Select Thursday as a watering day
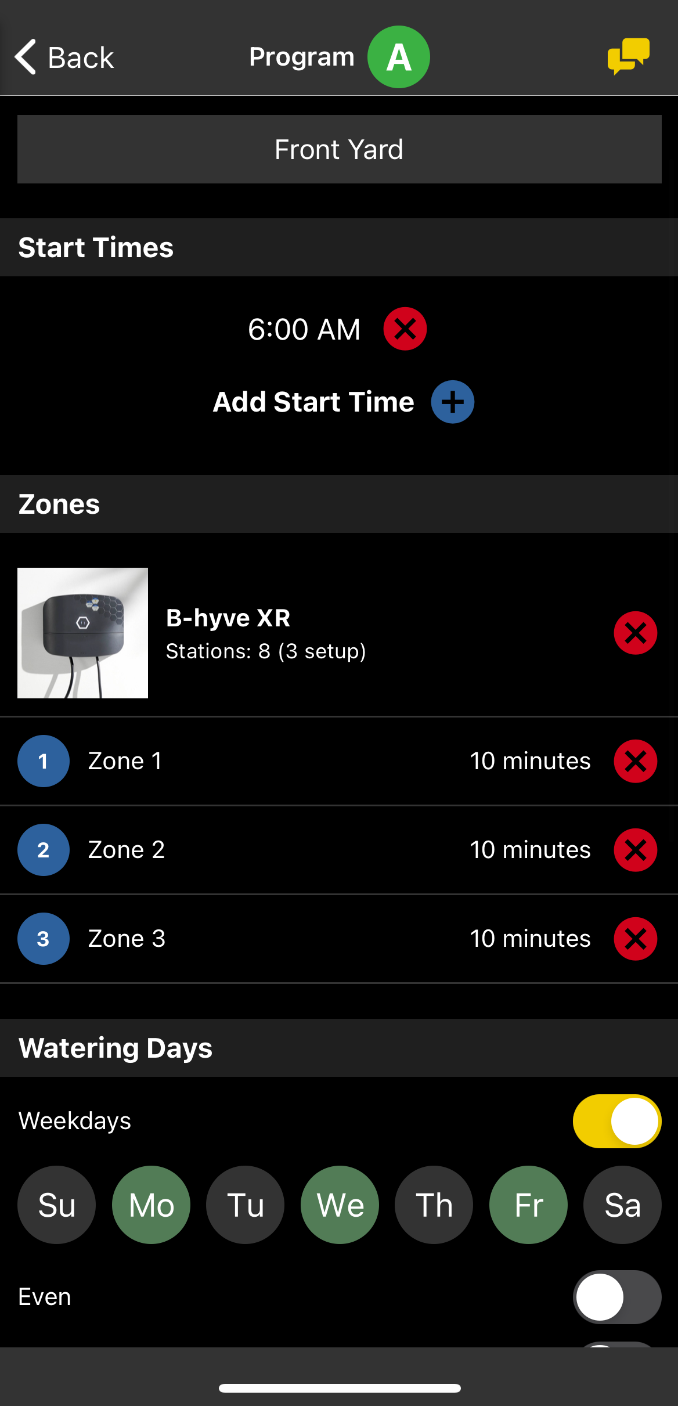The image size is (678, 1406). point(434,1205)
